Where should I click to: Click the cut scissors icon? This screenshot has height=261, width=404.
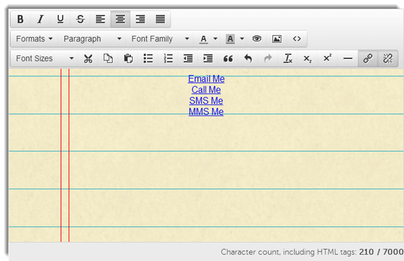tap(88, 58)
